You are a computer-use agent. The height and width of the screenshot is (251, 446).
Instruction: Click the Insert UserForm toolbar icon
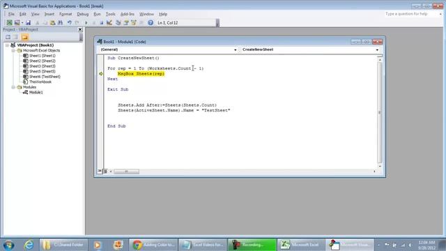point(17,22)
